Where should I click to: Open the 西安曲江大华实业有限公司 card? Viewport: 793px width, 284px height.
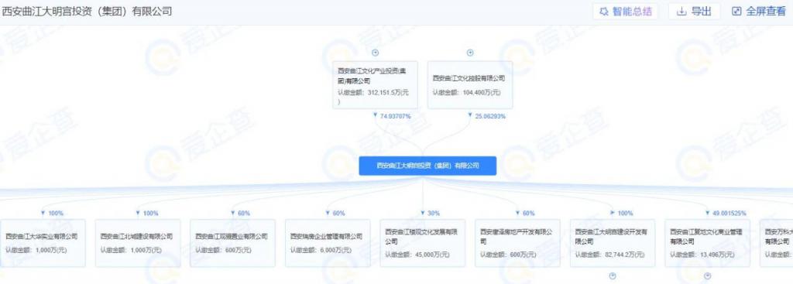tap(43, 243)
